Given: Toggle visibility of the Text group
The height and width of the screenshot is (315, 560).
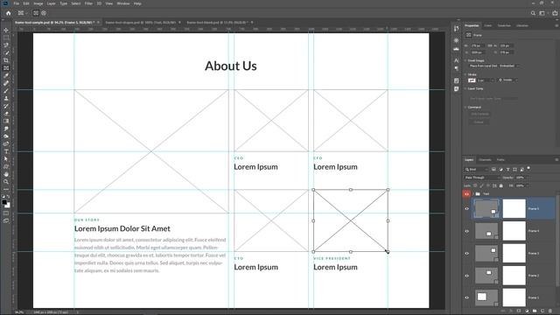Looking at the screenshot, I should (x=466, y=194).
